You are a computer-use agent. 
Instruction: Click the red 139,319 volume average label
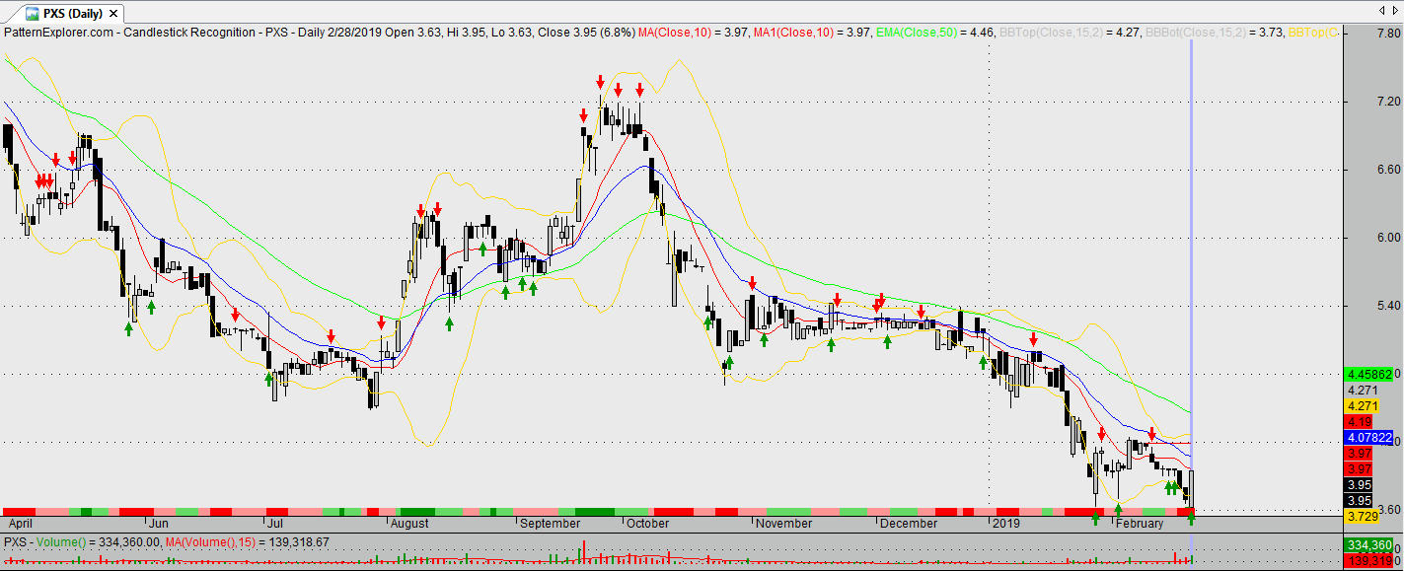tap(1367, 560)
